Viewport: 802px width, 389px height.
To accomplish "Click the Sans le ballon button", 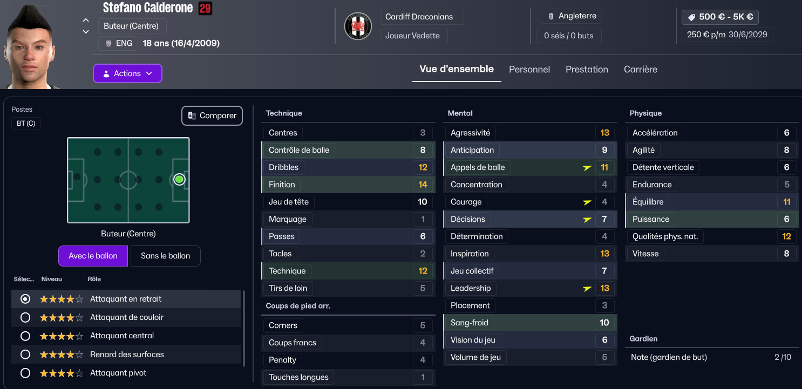I will pyautogui.click(x=165, y=256).
